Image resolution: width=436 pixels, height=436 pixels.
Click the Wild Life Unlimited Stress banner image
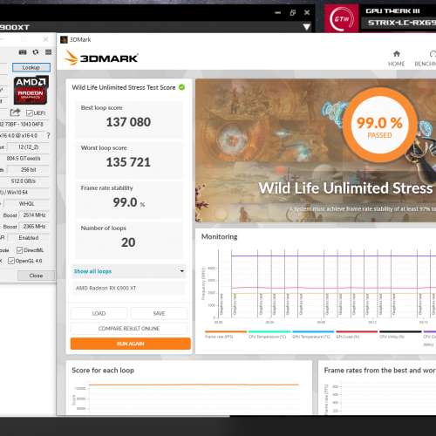coord(316,151)
